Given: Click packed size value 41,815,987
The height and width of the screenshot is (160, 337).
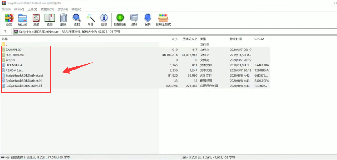Looking at the screenshot, I should pos(190,55).
